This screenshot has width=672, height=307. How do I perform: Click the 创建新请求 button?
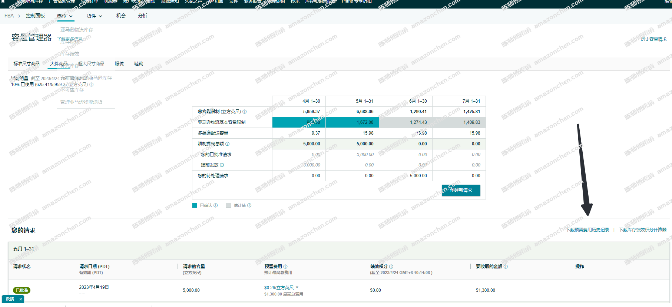[x=461, y=190]
